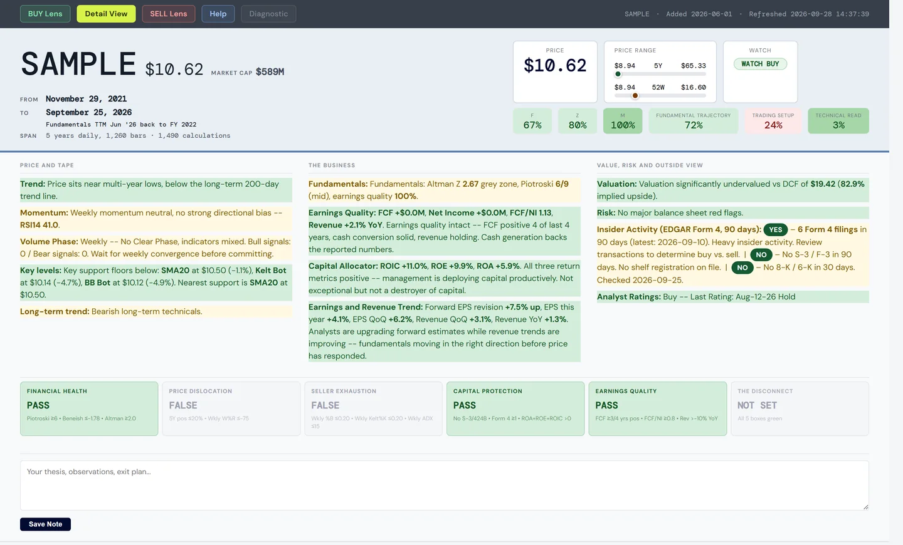
Task: Click The Disconnect NOT SET card
Action: [800, 408]
